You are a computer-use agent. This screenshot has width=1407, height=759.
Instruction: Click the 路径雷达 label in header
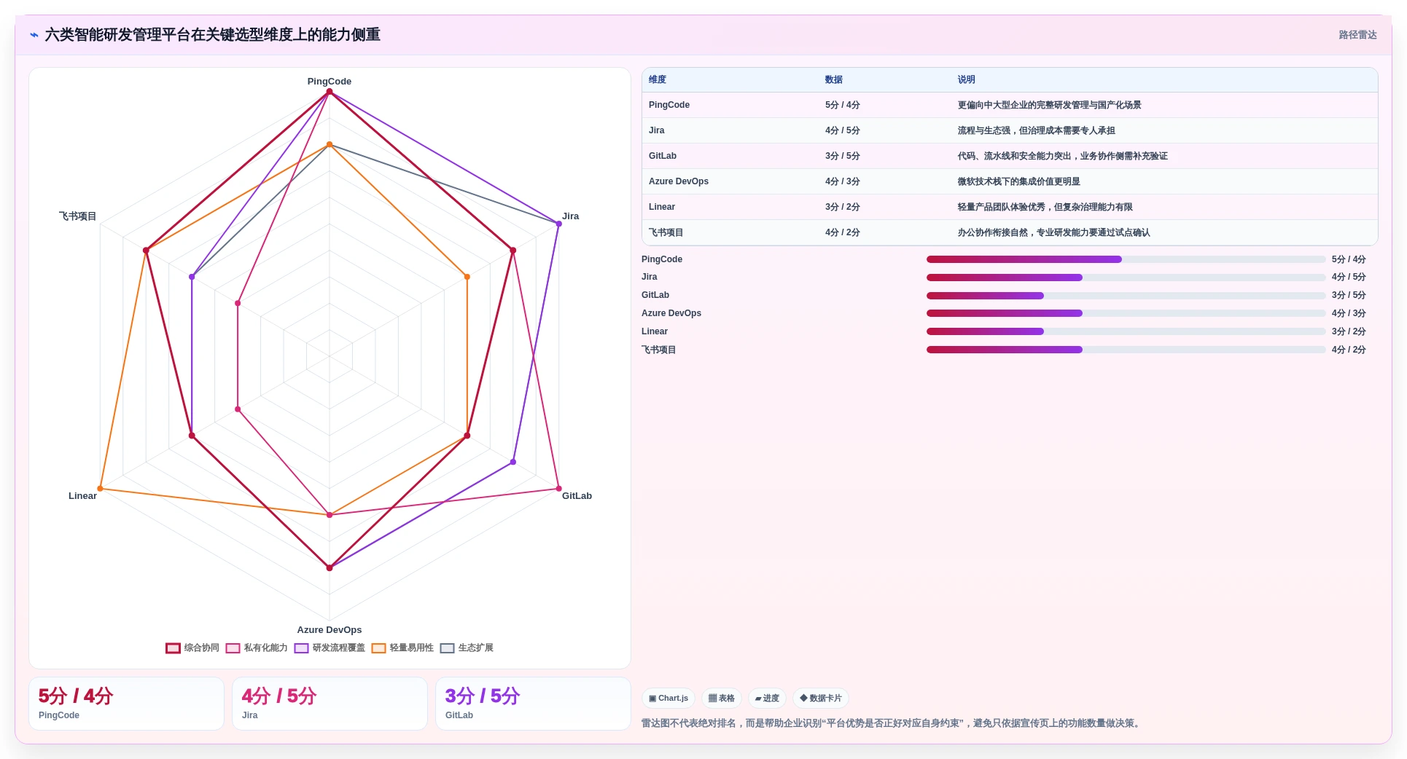(1357, 35)
